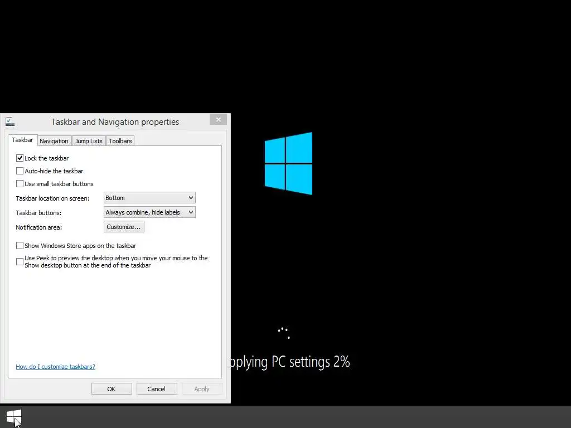Screen dimensions: 571x428
Task: Open the Taskbar buttons combine dropdown
Action: pos(149,212)
